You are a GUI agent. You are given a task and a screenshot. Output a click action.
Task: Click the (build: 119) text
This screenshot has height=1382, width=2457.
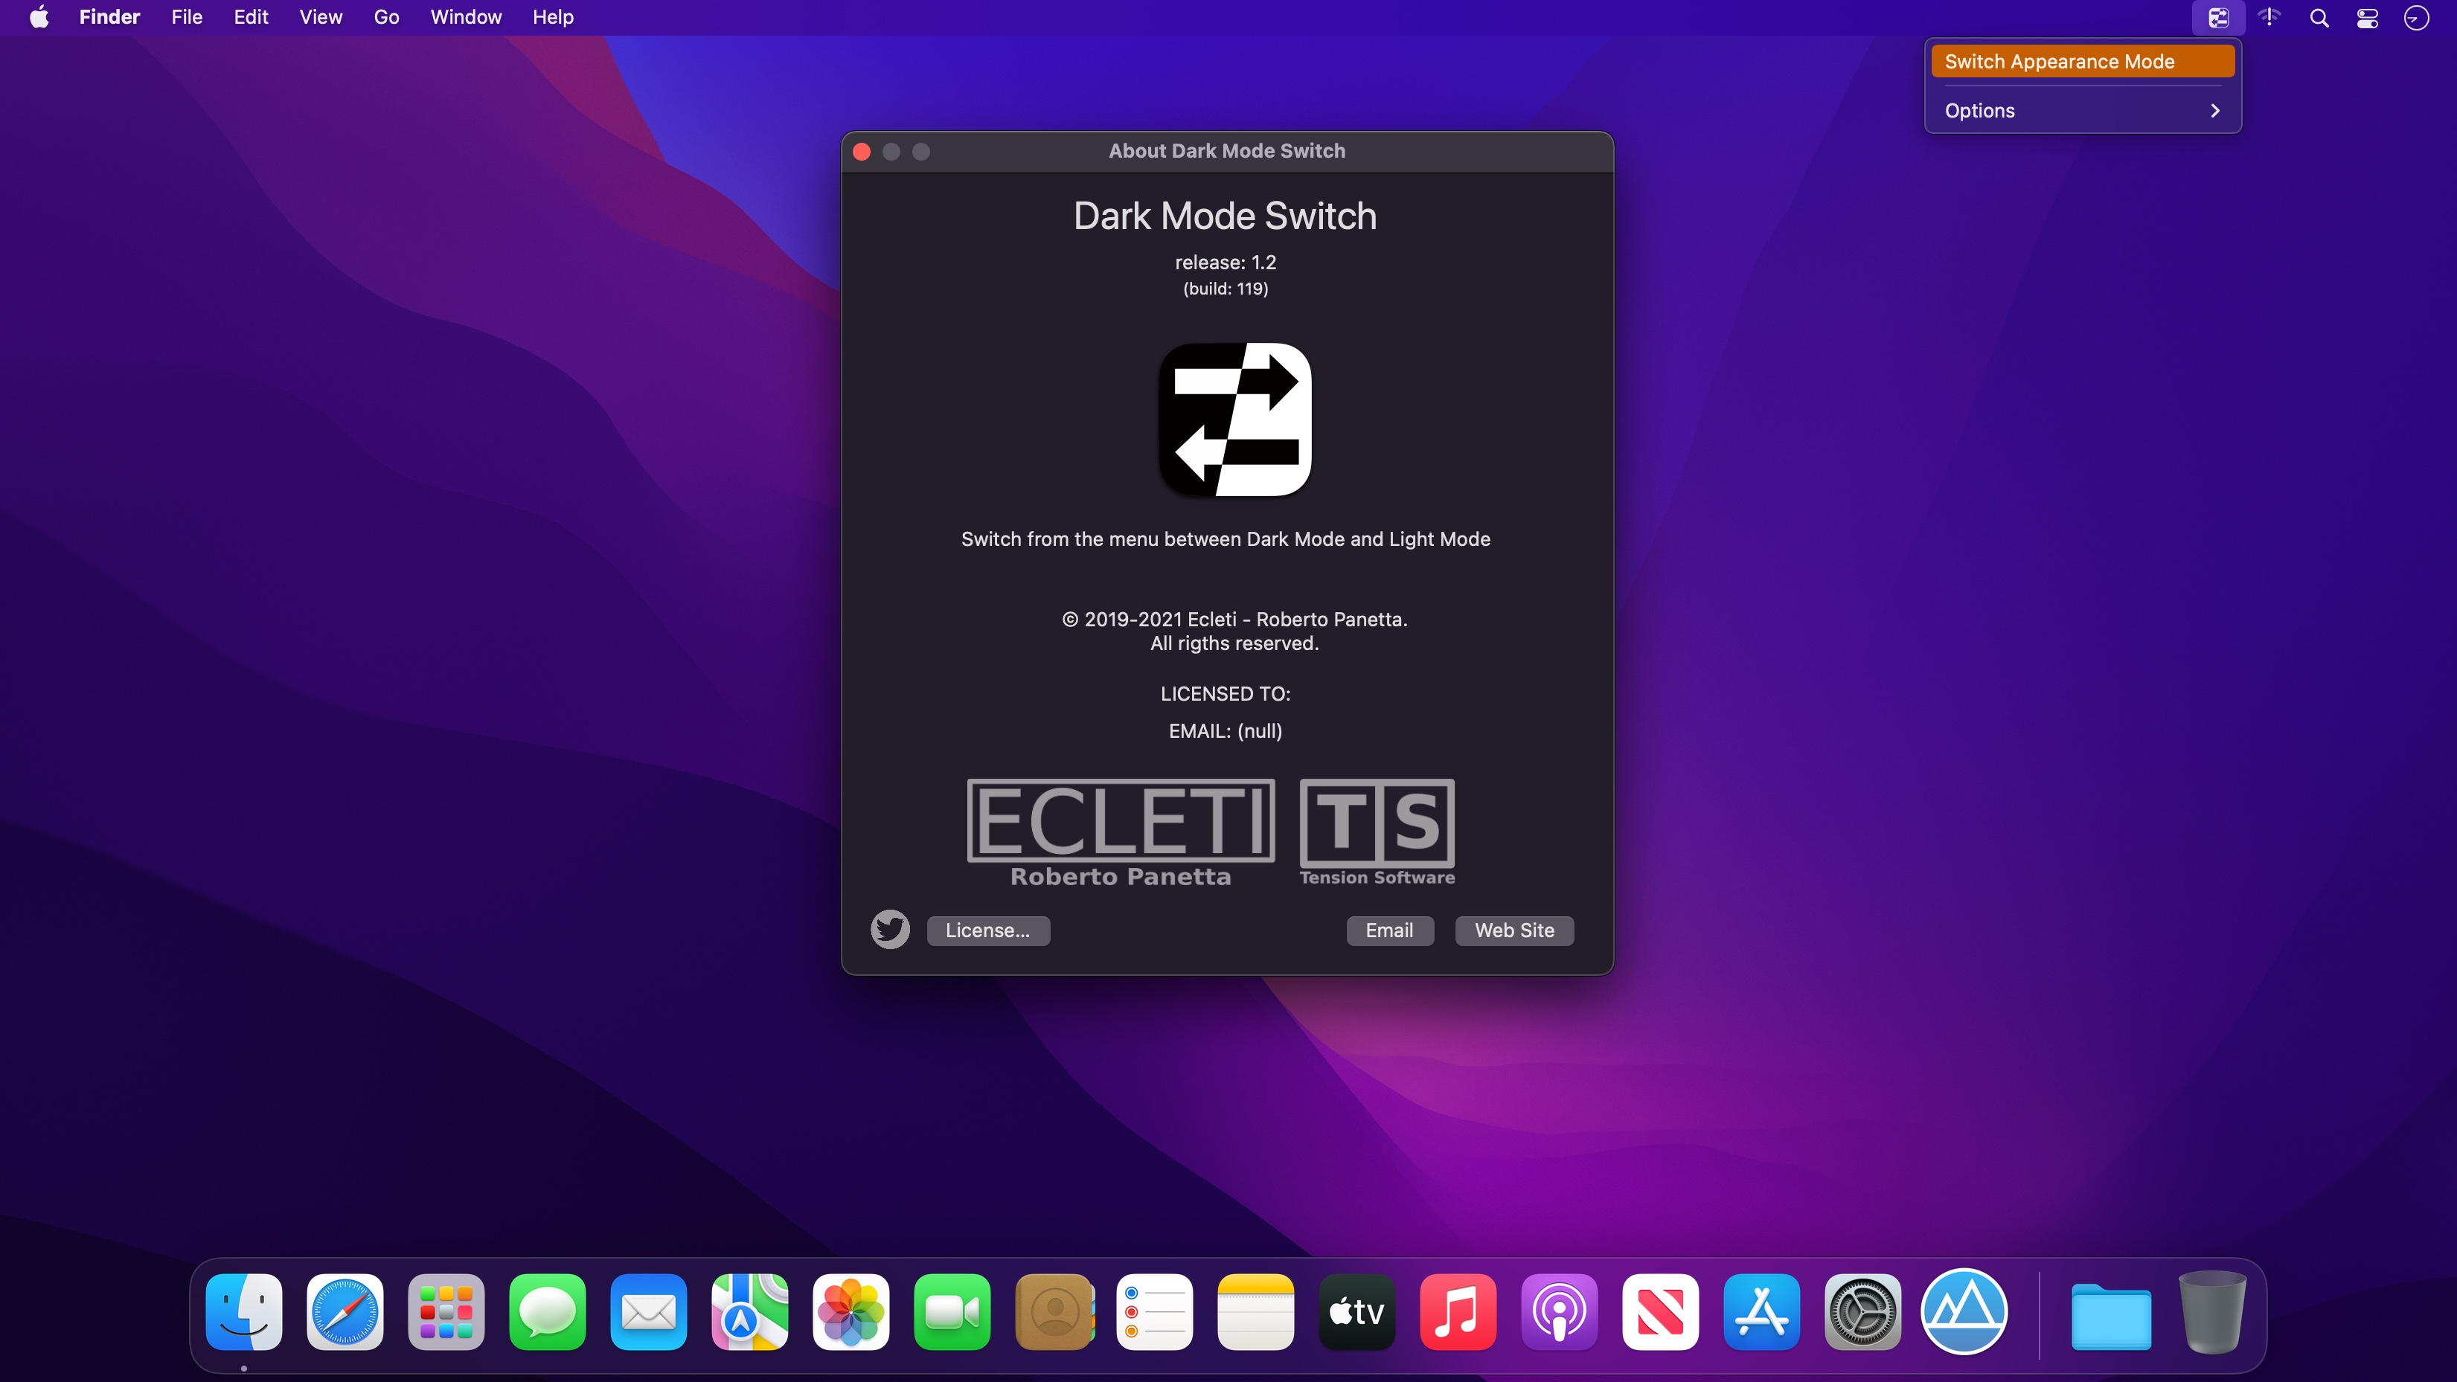pos(1226,288)
